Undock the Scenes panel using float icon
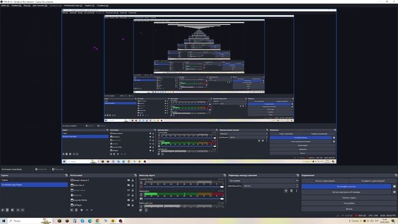Viewport: 398px width, 224px height. click(x=67, y=175)
